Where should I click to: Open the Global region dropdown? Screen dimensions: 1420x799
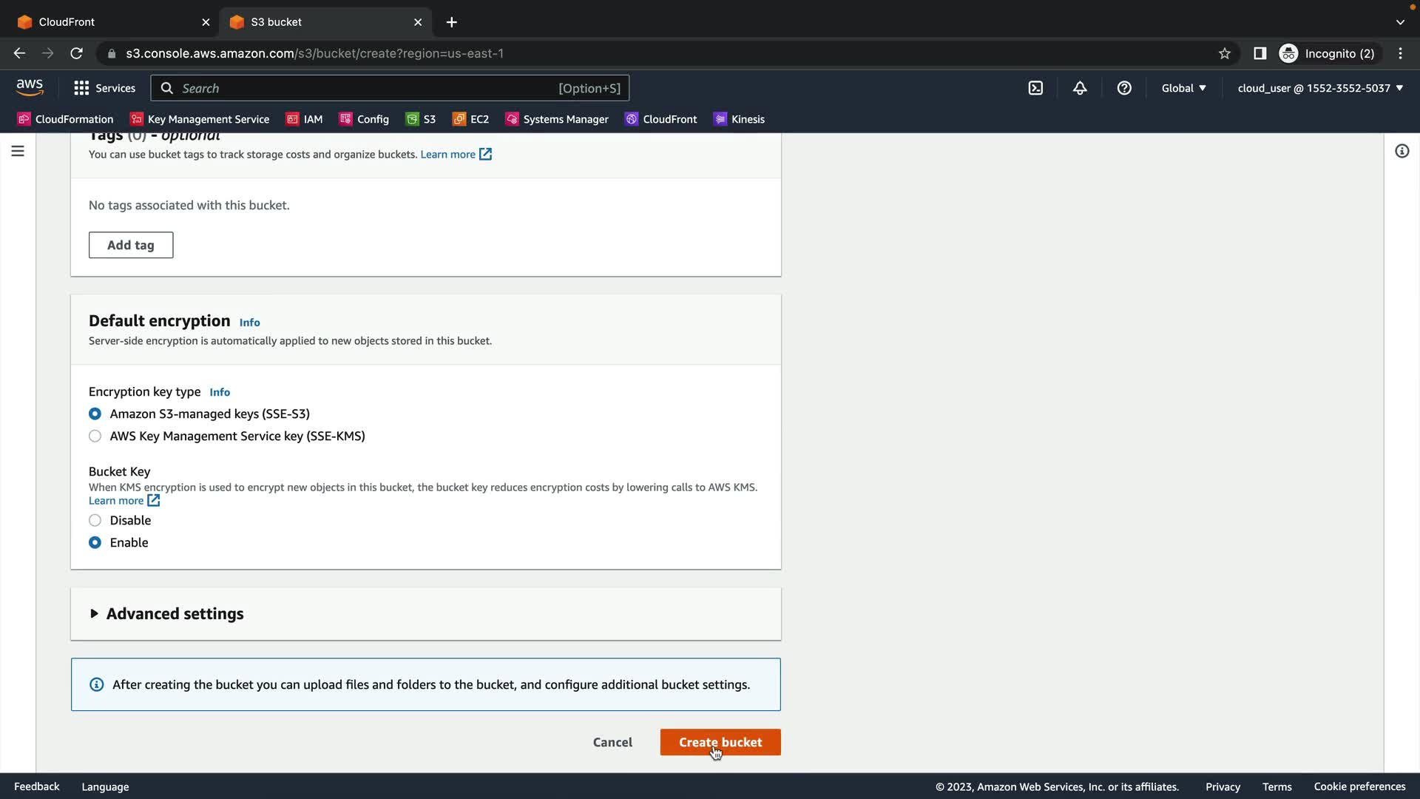1183,88
